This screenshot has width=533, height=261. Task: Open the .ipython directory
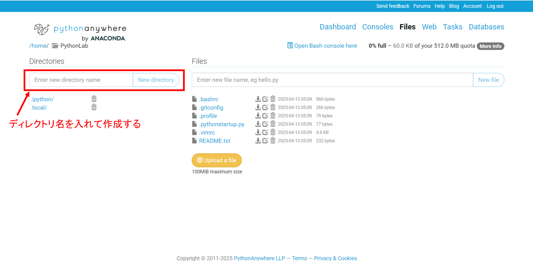[x=42, y=99]
